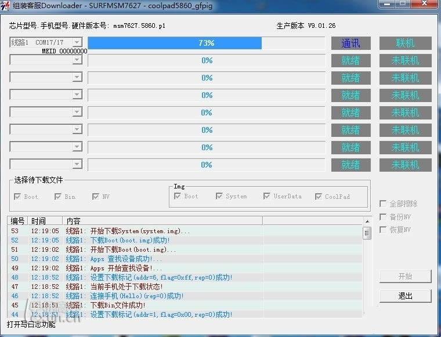Click the 通讯 status indicator for line 1
Viewport: 441px width, 337px height.
click(x=350, y=43)
